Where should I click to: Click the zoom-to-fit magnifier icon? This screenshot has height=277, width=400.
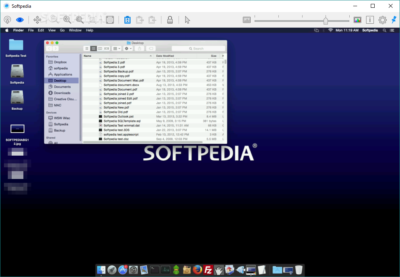[x=80, y=20]
